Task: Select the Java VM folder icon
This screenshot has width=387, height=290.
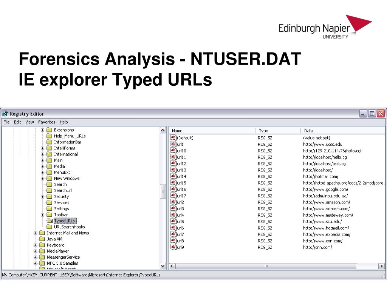Action: pos(42,239)
